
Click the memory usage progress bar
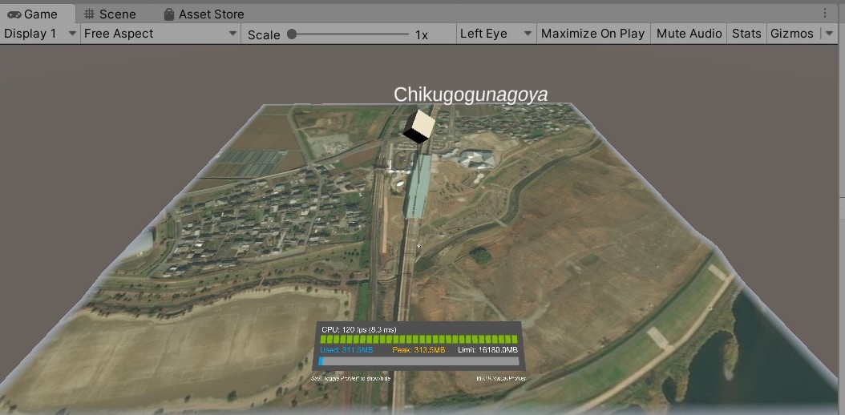(x=418, y=361)
